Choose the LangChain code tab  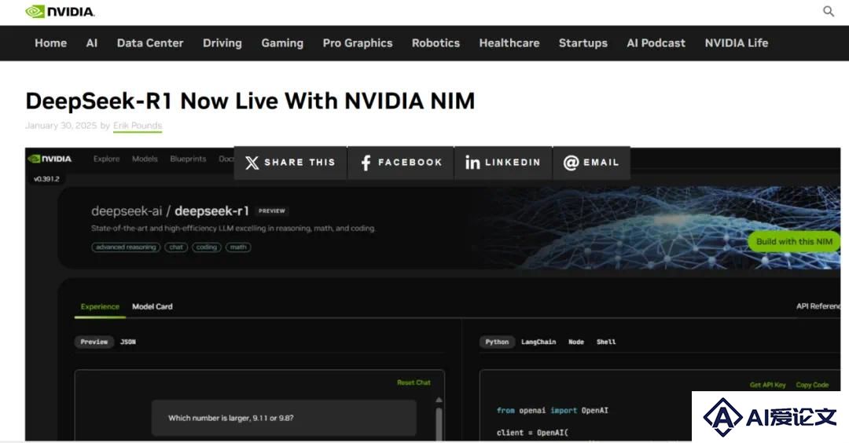538,342
